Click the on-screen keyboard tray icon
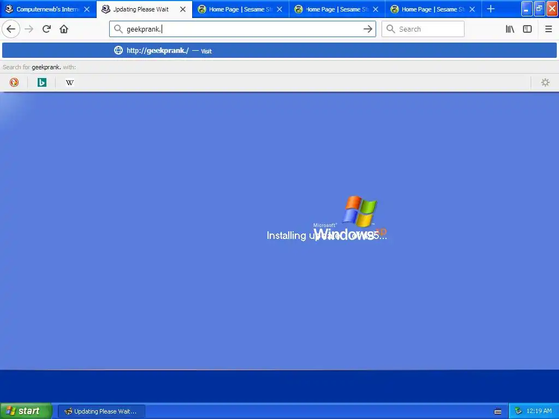This screenshot has height=419, width=559. [x=498, y=411]
